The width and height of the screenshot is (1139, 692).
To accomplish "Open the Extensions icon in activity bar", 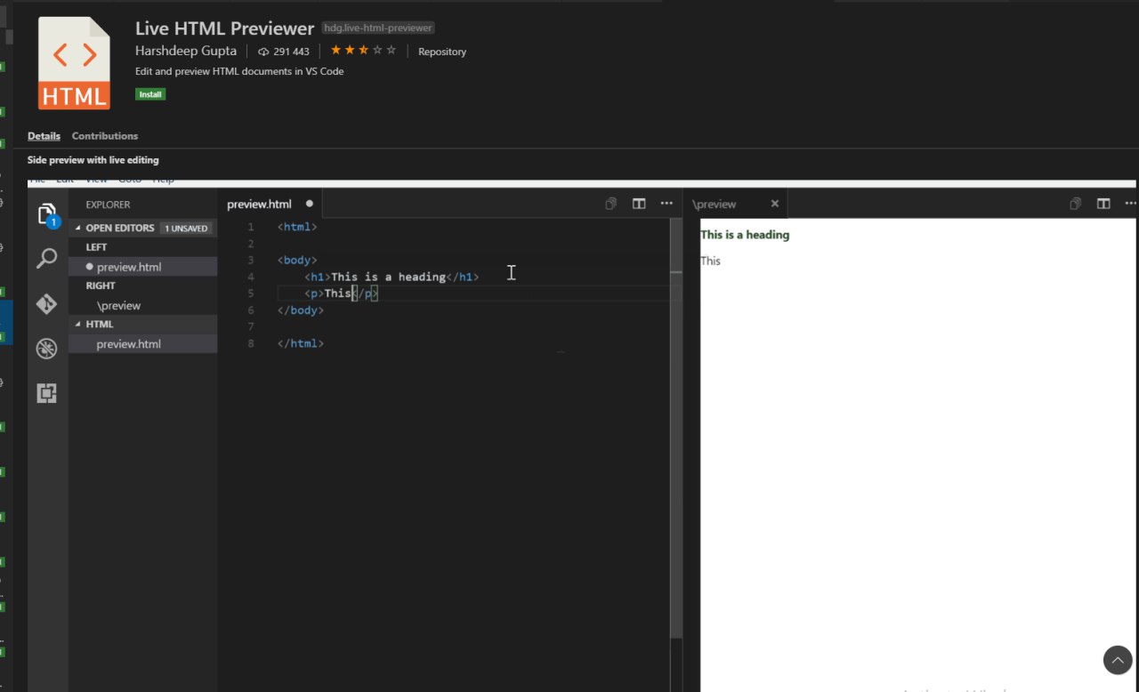I will click(x=47, y=393).
